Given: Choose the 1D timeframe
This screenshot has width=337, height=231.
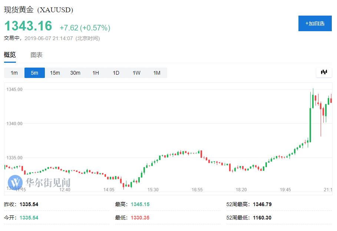Looking at the screenshot, I should pyautogui.click(x=116, y=73).
